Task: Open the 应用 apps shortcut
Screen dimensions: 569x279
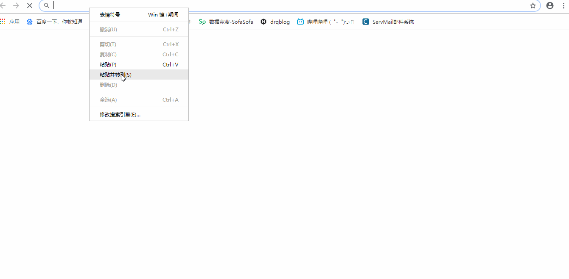Action: [10, 22]
